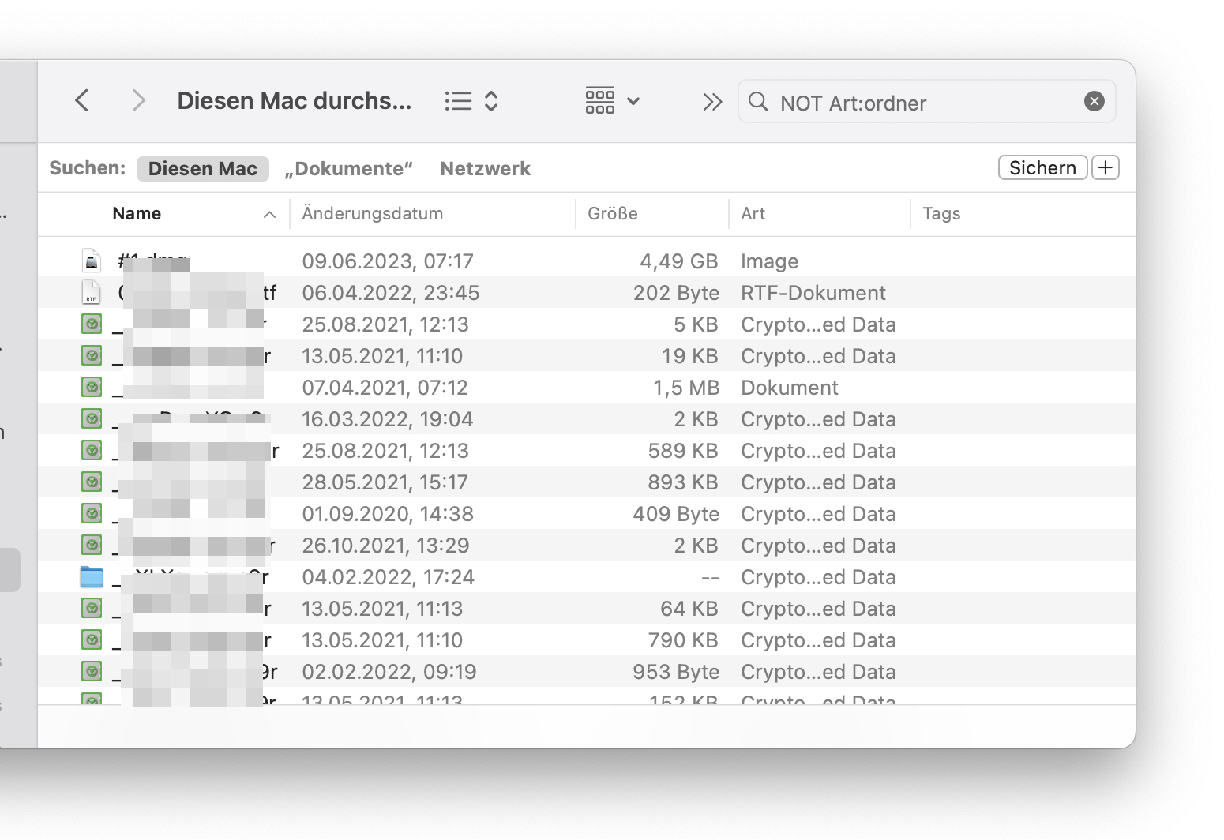The width and height of the screenshot is (1224, 840).
Task: Sort by Änderungsdatum column
Action: coord(372,214)
